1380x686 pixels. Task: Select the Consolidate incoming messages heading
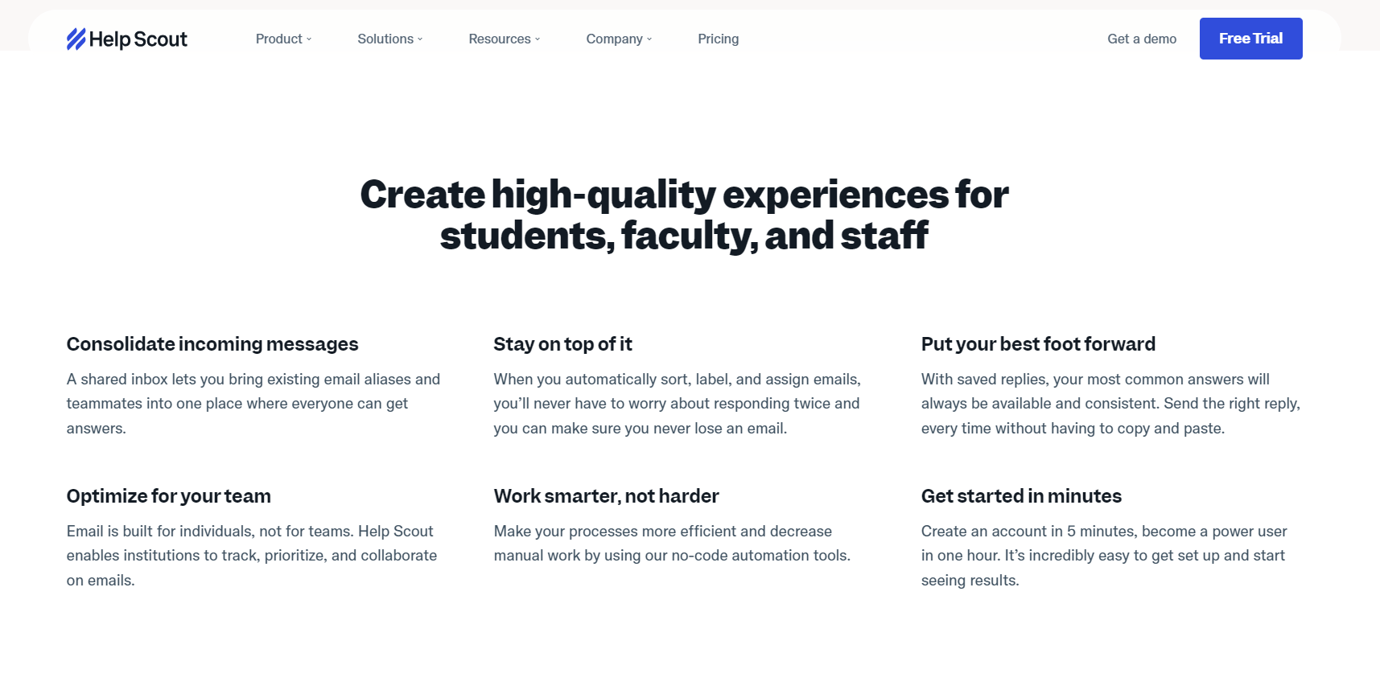212,344
